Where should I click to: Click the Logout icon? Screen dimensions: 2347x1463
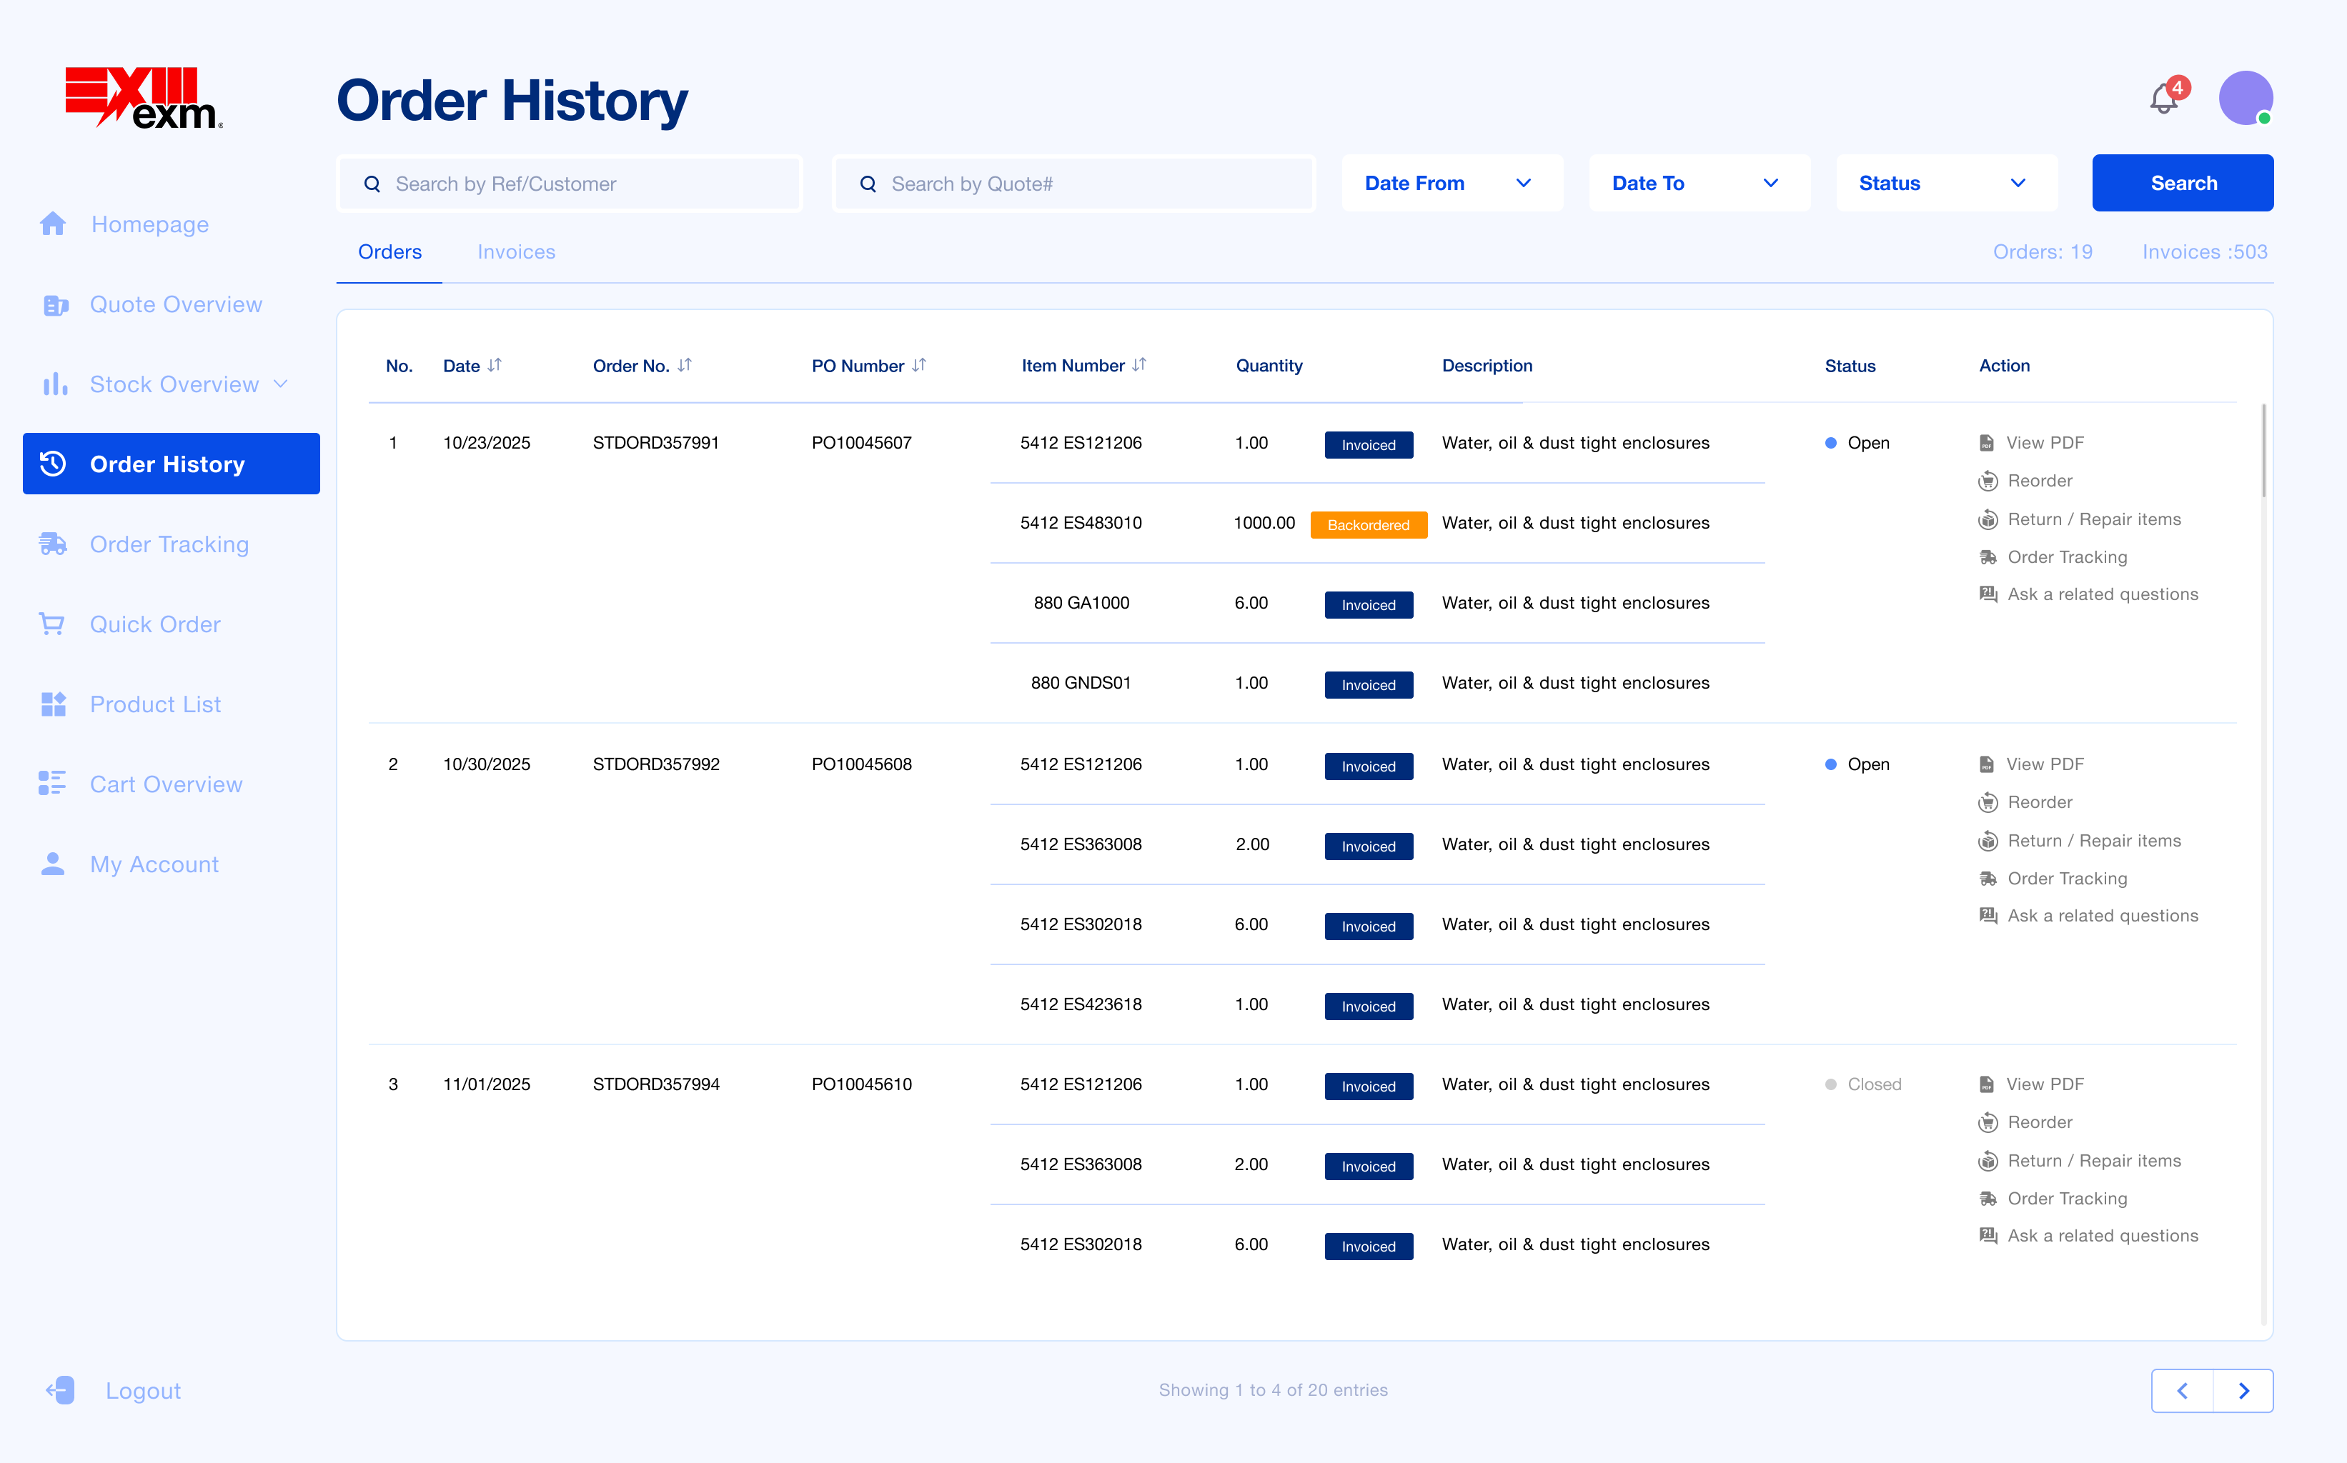coord(60,1390)
